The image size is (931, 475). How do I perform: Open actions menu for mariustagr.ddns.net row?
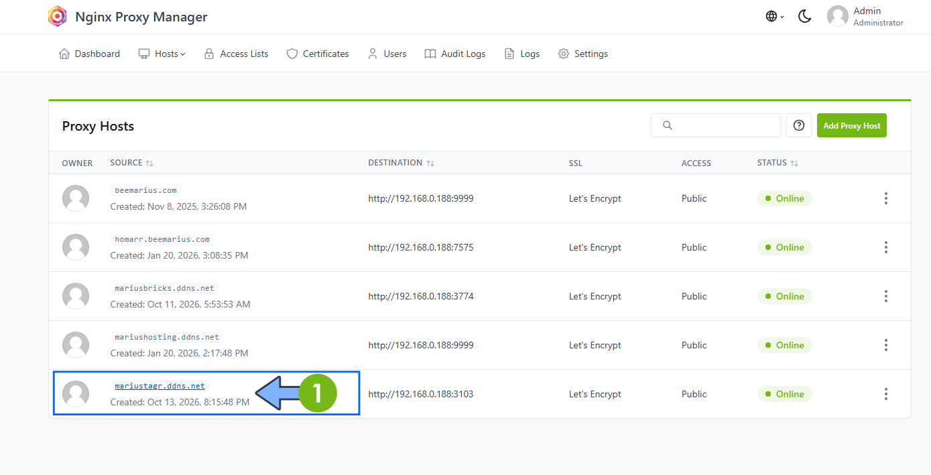click(886, 394)
